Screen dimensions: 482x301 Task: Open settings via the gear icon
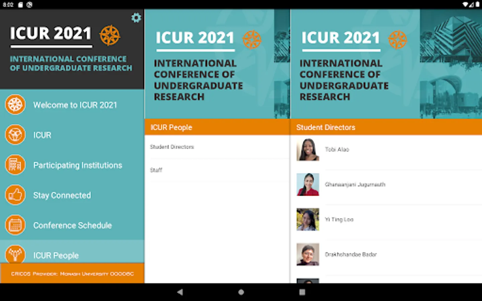[x=136, y=18]
